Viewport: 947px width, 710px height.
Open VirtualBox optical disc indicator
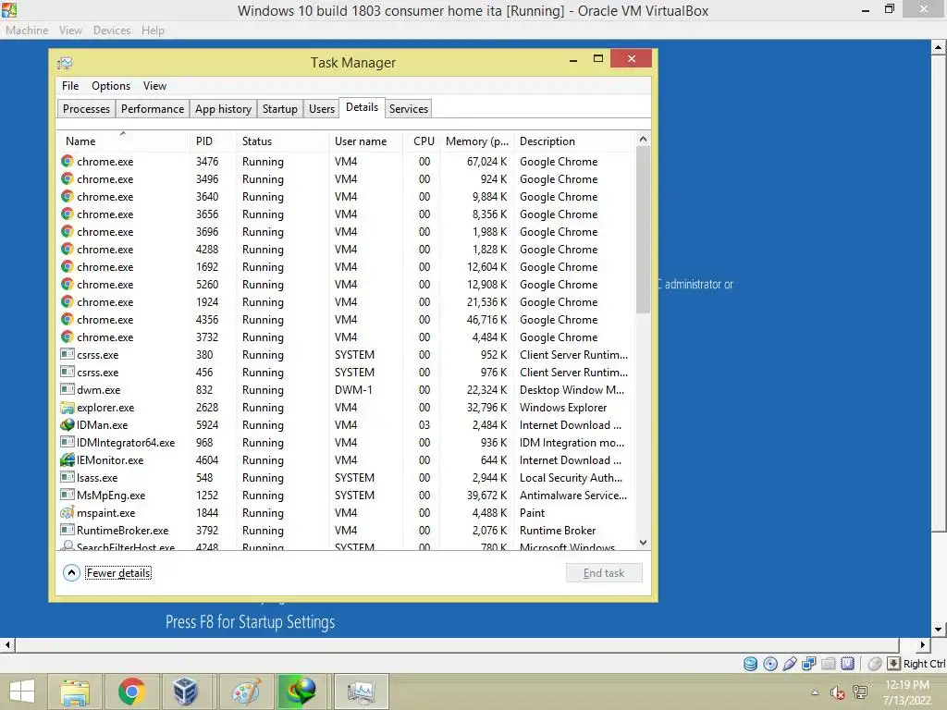(770, 664)
